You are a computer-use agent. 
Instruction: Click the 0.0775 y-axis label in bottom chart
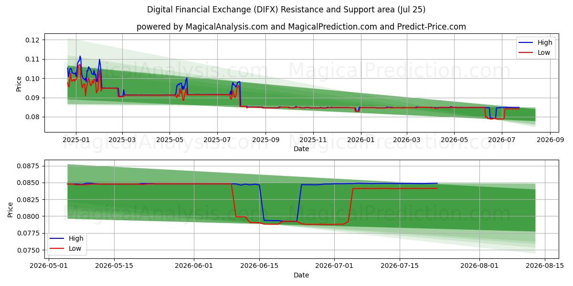(x=29, y=233)
